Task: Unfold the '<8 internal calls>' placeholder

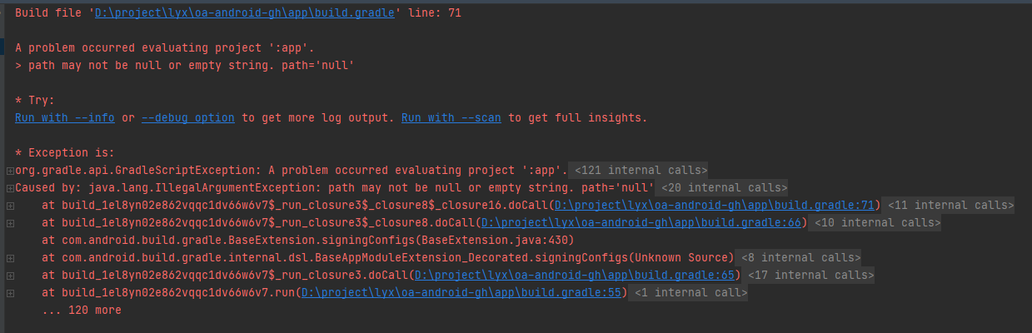Action: coord(800,258)
